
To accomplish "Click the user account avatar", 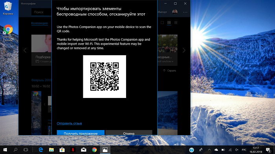I will 175,12.
